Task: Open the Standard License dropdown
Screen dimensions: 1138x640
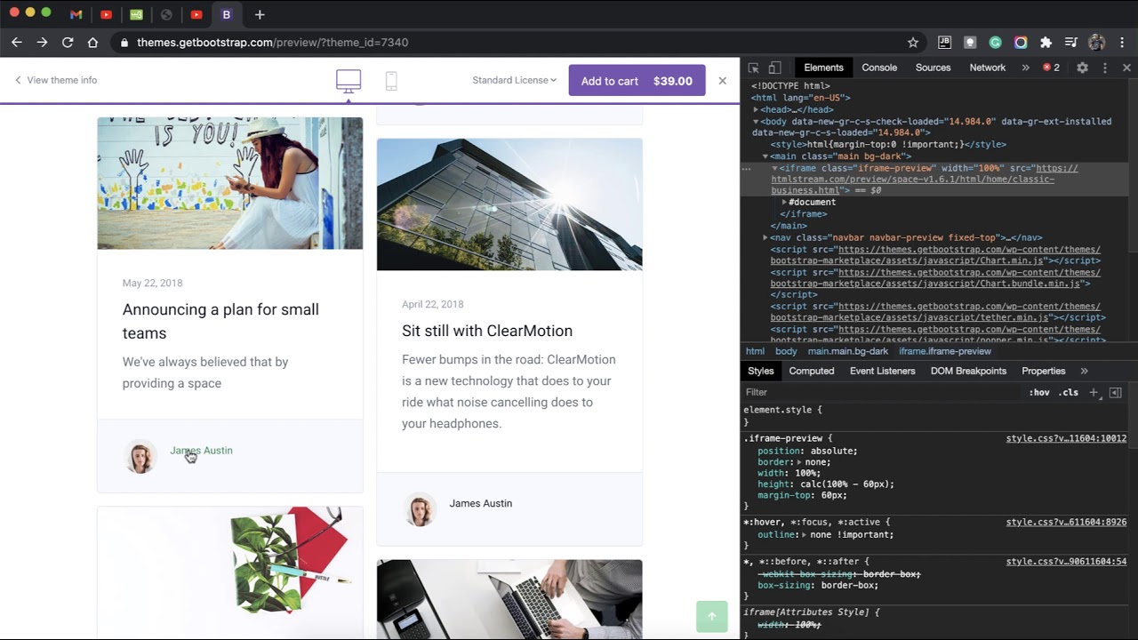Action: (x=514, y=80)
